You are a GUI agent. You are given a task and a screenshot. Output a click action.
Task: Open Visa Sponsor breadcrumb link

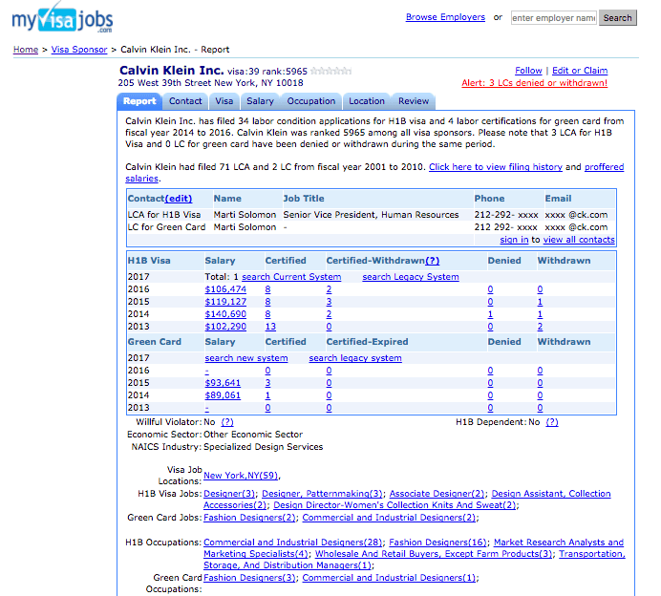(79, 50)
